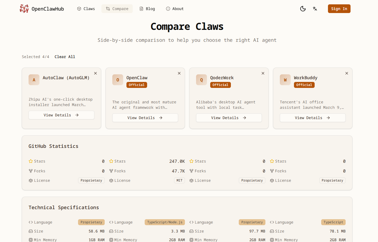Click the GitHub Statistics heading

click(x=54, y=146)
